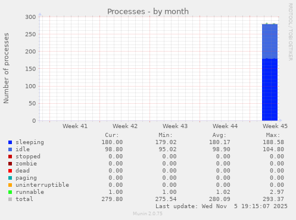Image resolution: width=296 pixels, height=220 pixels.
Task: Click total maximum value 293.37
Action: 273,199
